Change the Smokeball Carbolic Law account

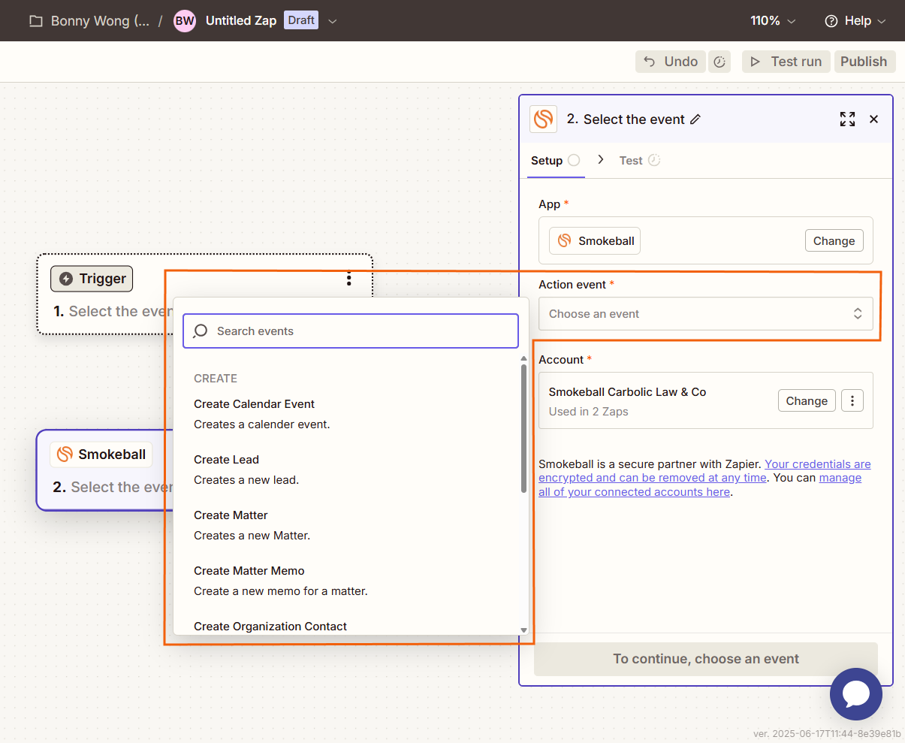[807, 400]
